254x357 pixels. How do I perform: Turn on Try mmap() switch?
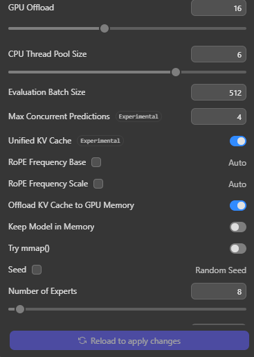238,249
